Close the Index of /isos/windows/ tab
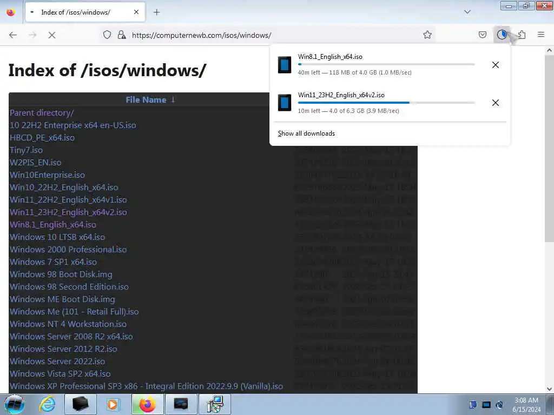This screenshot has width=554, height=415. (x=136, y=12)
